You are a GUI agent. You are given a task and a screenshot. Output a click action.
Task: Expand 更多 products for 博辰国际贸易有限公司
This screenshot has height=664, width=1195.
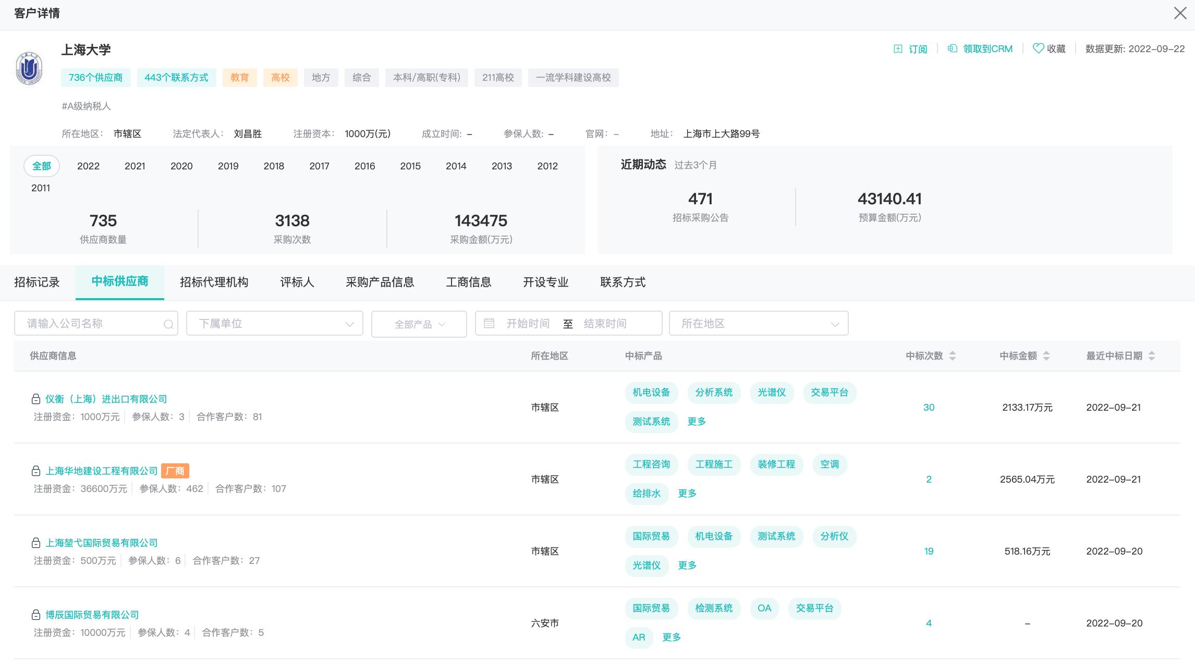pos(672,637)
